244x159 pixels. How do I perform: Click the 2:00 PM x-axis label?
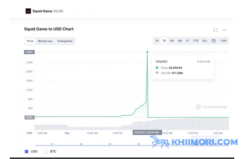point(117,133)
